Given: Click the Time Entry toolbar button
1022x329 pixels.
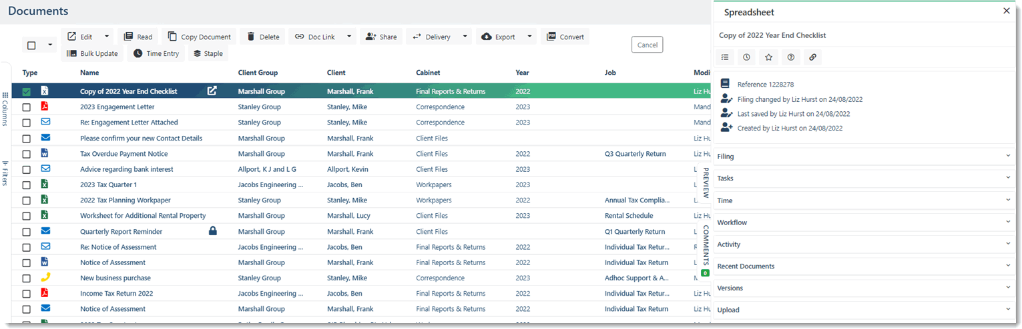Looking at the screenshot, I should point(156,53).
